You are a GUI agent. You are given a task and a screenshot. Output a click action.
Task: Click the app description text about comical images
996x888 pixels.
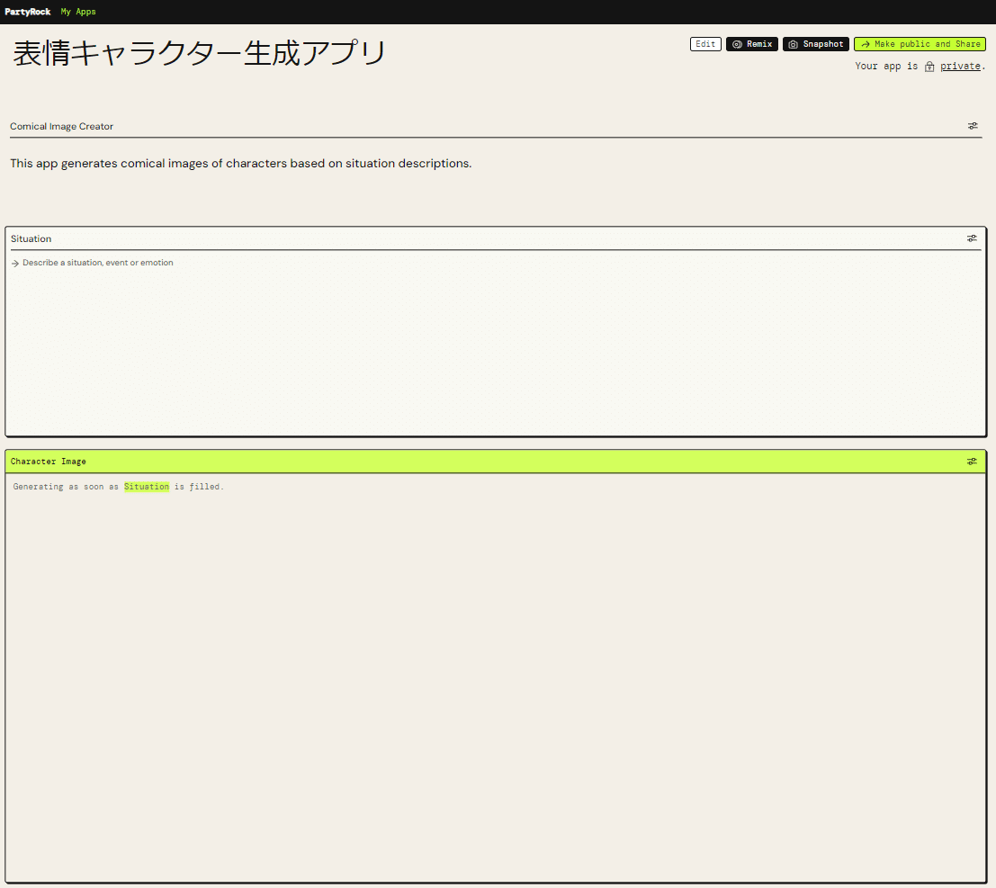(x=241, y=164)
